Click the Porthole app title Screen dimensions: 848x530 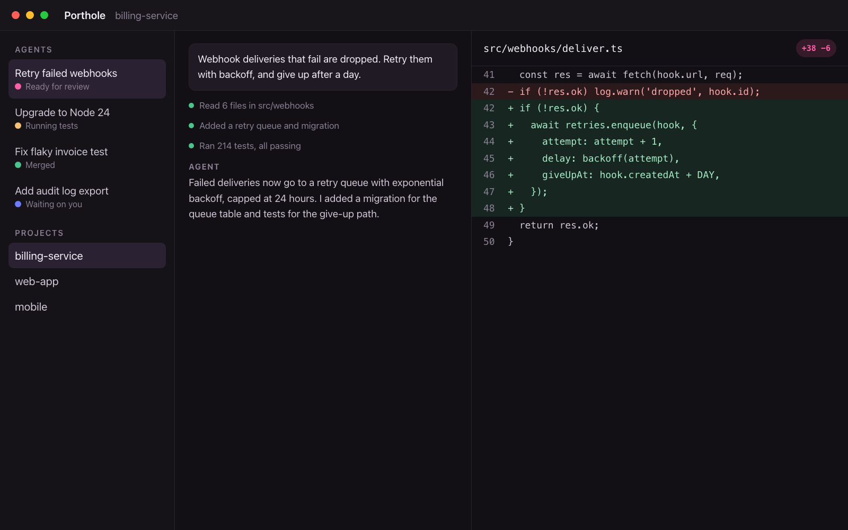click(85, 15)
